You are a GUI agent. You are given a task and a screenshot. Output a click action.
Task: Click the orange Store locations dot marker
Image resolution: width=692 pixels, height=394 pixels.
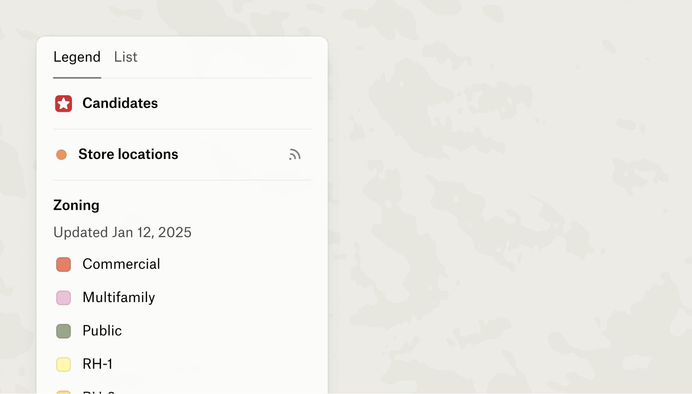click(61, 155)
